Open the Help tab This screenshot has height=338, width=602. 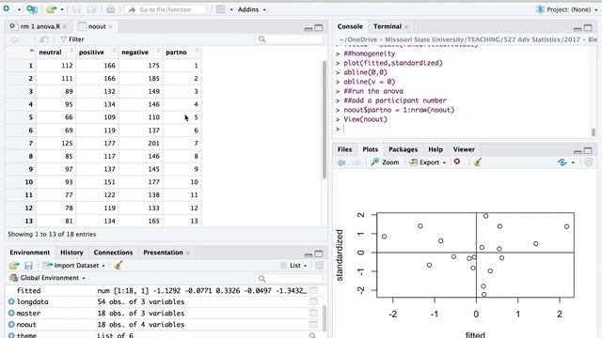[436, 149]
